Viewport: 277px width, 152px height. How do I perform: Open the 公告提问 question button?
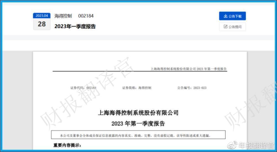tap(232, 27)
